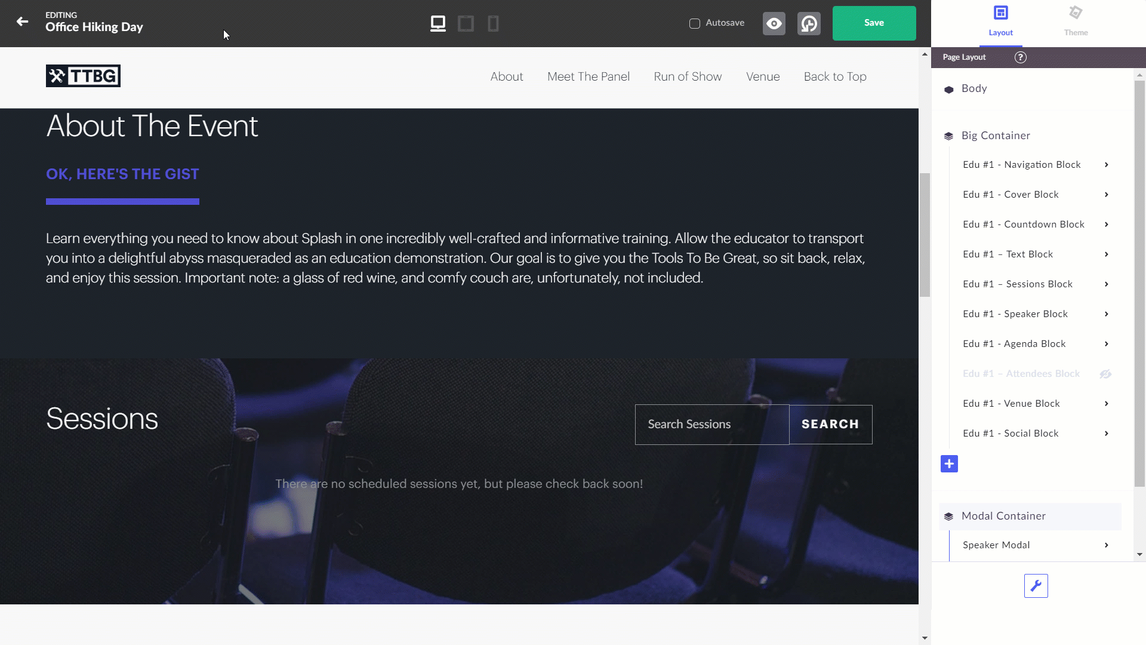Viewport: 1146px width, 645px height.
Task: Click the Sessions section heading
Action: (102, 419)
